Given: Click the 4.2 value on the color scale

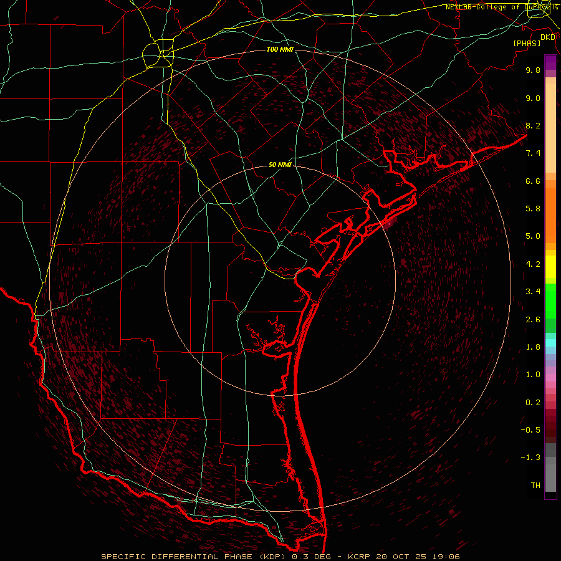Looking at the screenshot, I should click(533, 264).
